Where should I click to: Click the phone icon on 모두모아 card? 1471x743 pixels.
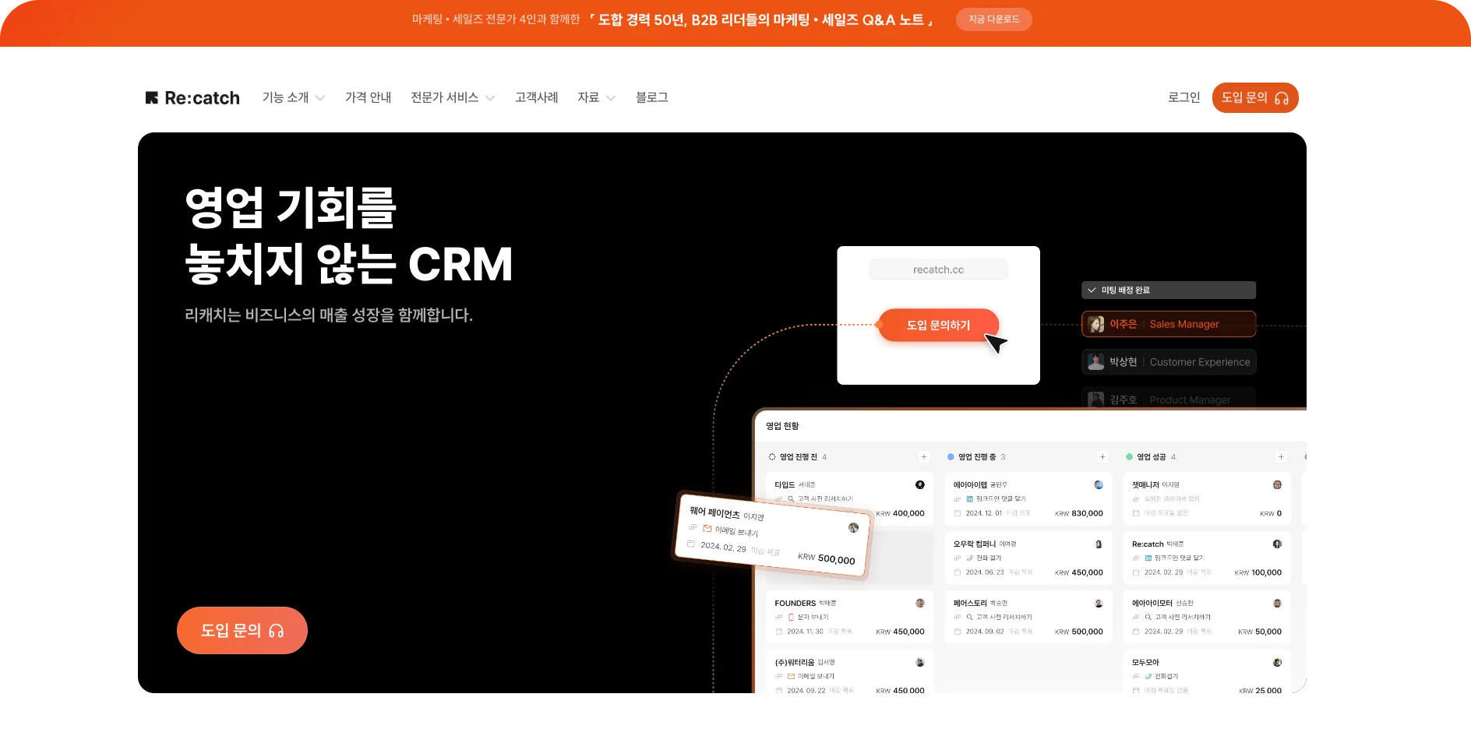(x=1148, y=676)
